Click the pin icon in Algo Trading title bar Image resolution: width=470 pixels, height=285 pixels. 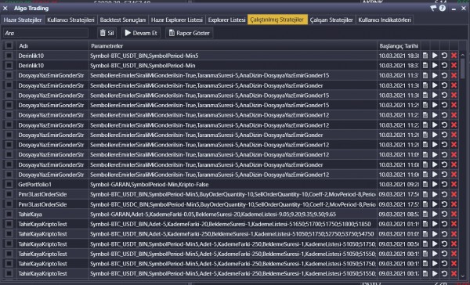coord(433,9)
